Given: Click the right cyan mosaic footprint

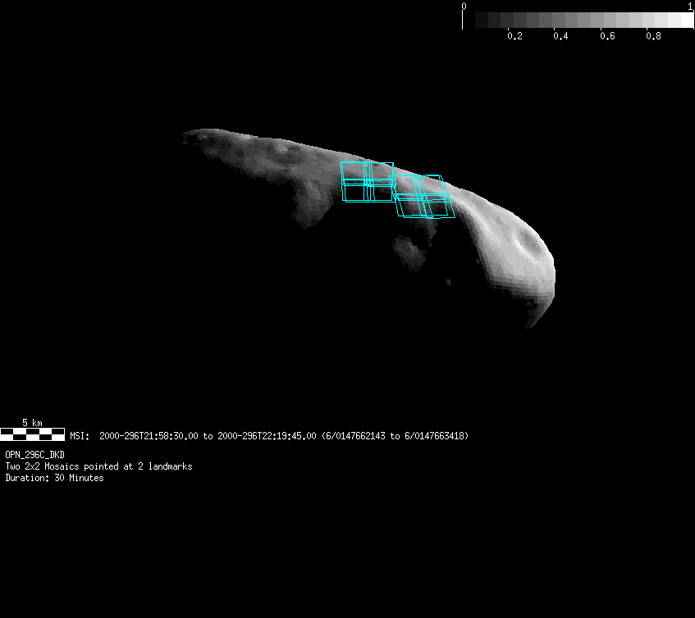Looking at the screenshot, I should pyautogui.click(x=423, y=197).
